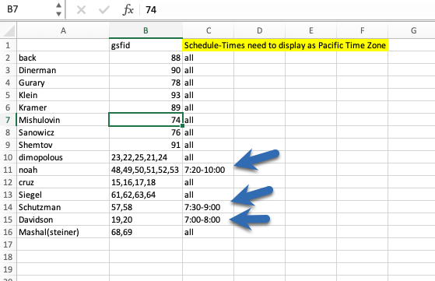Viewport: 435px width, 281px height.
Task: Click schedule cell 7:20-10:00
Action: click(209, 170)
